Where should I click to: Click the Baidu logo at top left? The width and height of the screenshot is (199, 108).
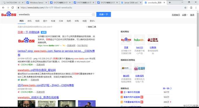9,14
